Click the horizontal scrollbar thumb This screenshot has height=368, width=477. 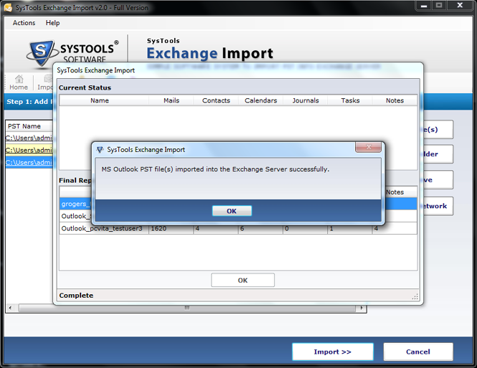coord(186,308)
